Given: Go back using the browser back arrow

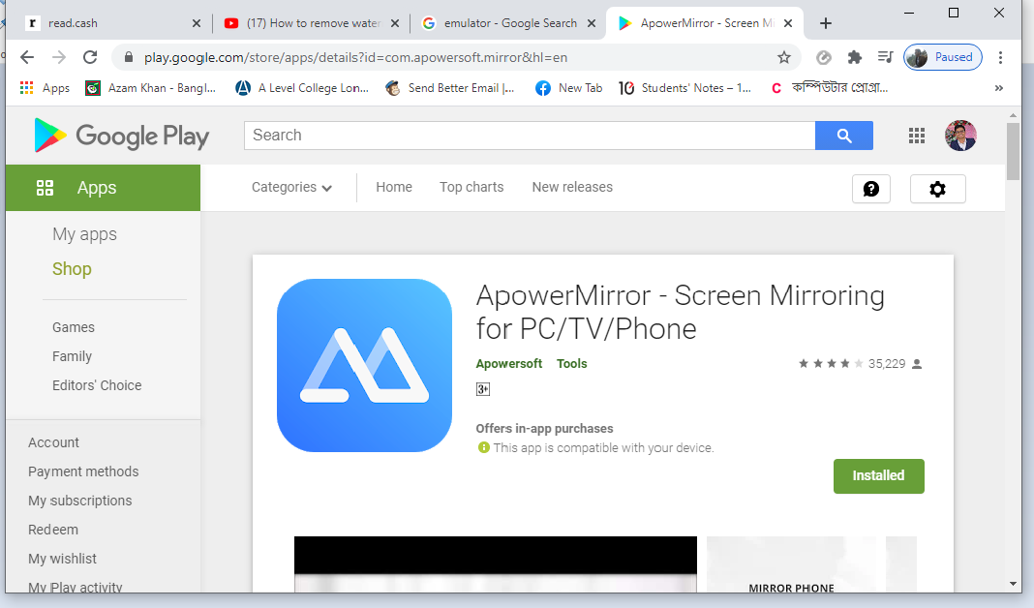Looking at the screenshot, I should pos(27,57).
